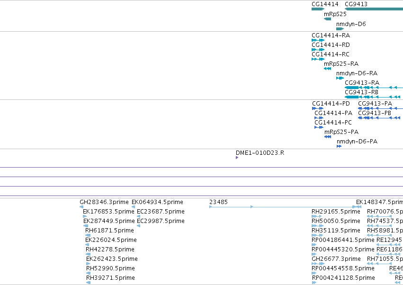Click the mRpS25 gene label

click(x=335, y=14)
